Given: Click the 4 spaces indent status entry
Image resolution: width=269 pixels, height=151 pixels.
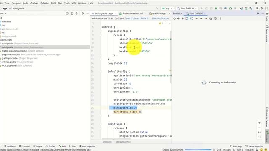Looking at the screenshot, I should tap(249, 150).
